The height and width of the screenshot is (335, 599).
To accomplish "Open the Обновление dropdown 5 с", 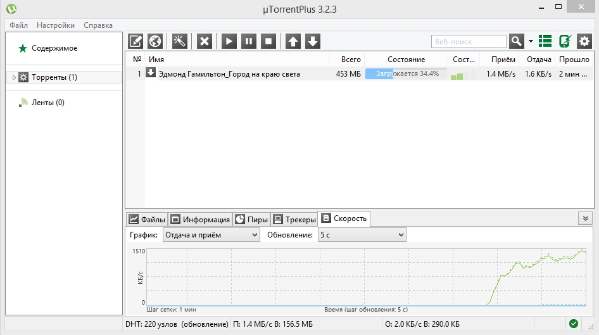I will coord(362,234).
